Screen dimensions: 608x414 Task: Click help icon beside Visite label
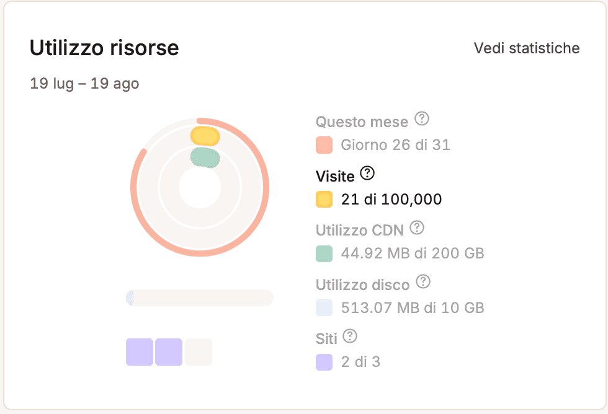[367, 173]
